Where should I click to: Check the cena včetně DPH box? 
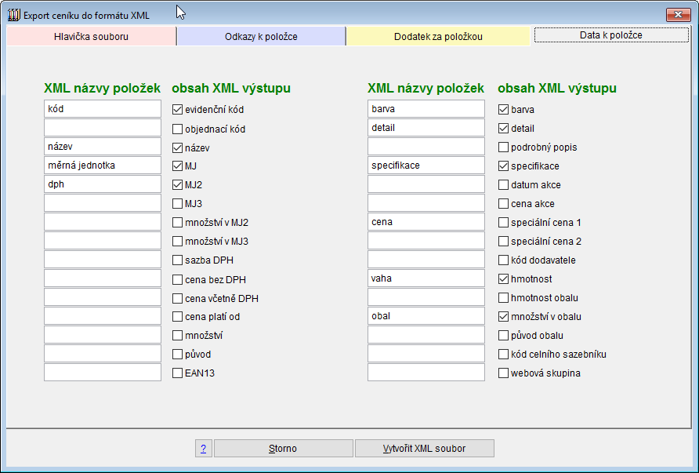[178, 298]
